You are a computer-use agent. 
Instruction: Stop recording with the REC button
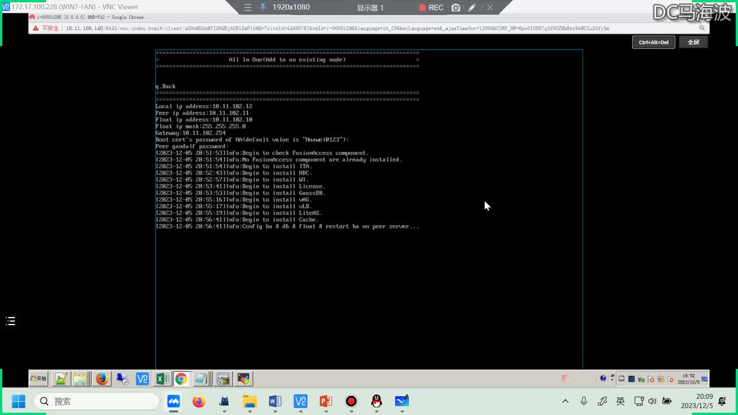431,7
